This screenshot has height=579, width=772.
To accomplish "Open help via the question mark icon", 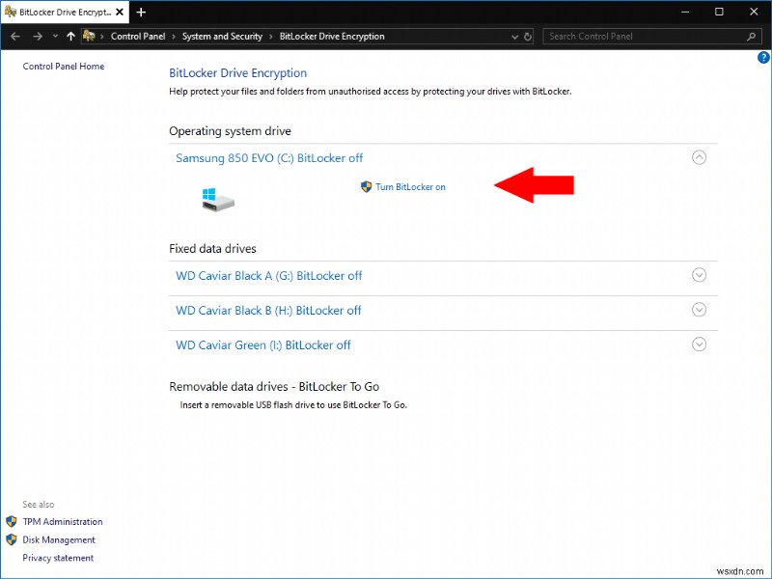I will [761, 57].
